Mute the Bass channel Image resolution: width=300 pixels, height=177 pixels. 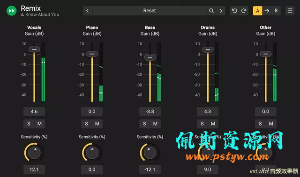point(155,124)
